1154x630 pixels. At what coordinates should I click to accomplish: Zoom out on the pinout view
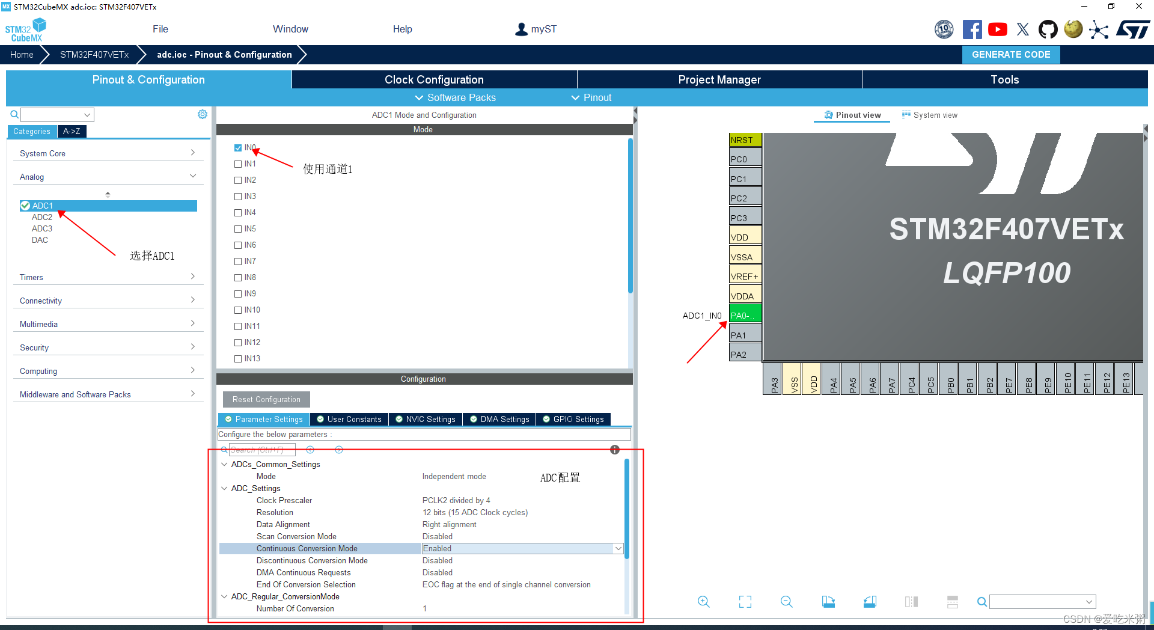click(787, 602)
